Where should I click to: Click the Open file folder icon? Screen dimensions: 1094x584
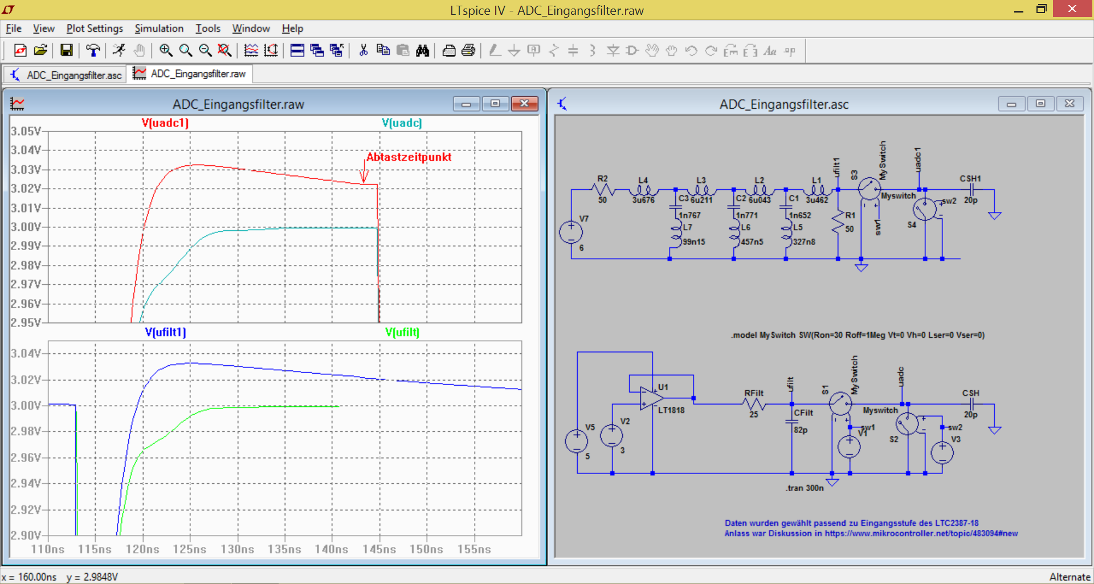click(40, 51)
